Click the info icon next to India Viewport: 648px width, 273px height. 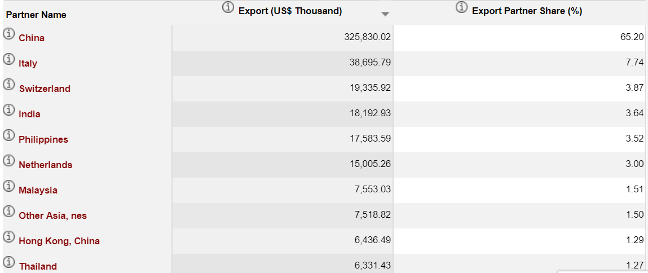[9, 110]
